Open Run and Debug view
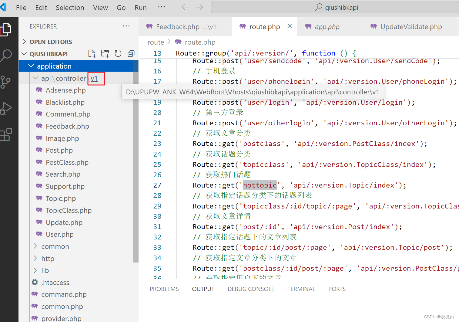 [x=6, y=108]
